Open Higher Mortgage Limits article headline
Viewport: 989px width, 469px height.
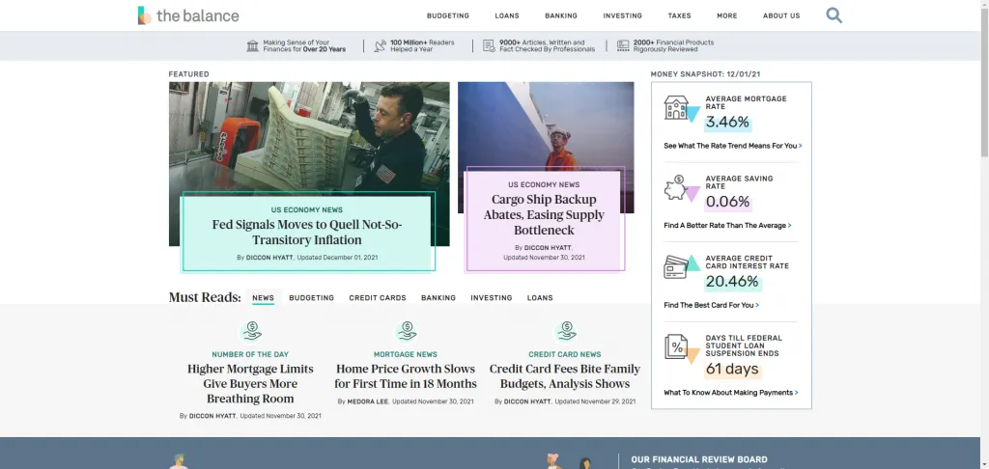tap(250, 384)
